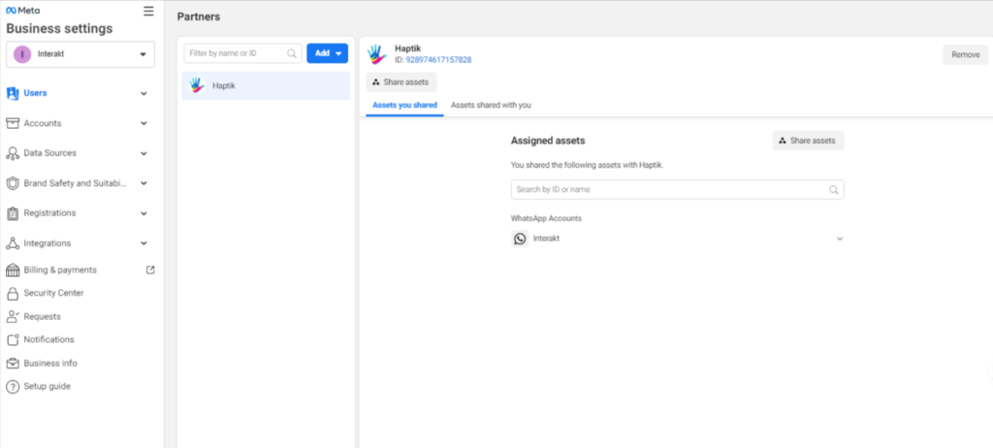The width and height of the screenshot is (993, 448).
Task: Click the Partners page title
Action: tap(199, 17)
